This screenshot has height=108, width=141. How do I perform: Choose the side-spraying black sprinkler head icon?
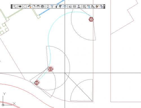[56, 6]
